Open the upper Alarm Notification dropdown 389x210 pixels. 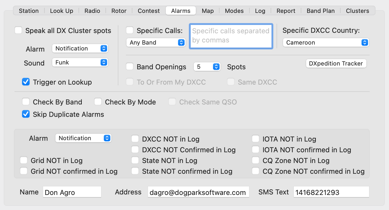tap(80, 49)
